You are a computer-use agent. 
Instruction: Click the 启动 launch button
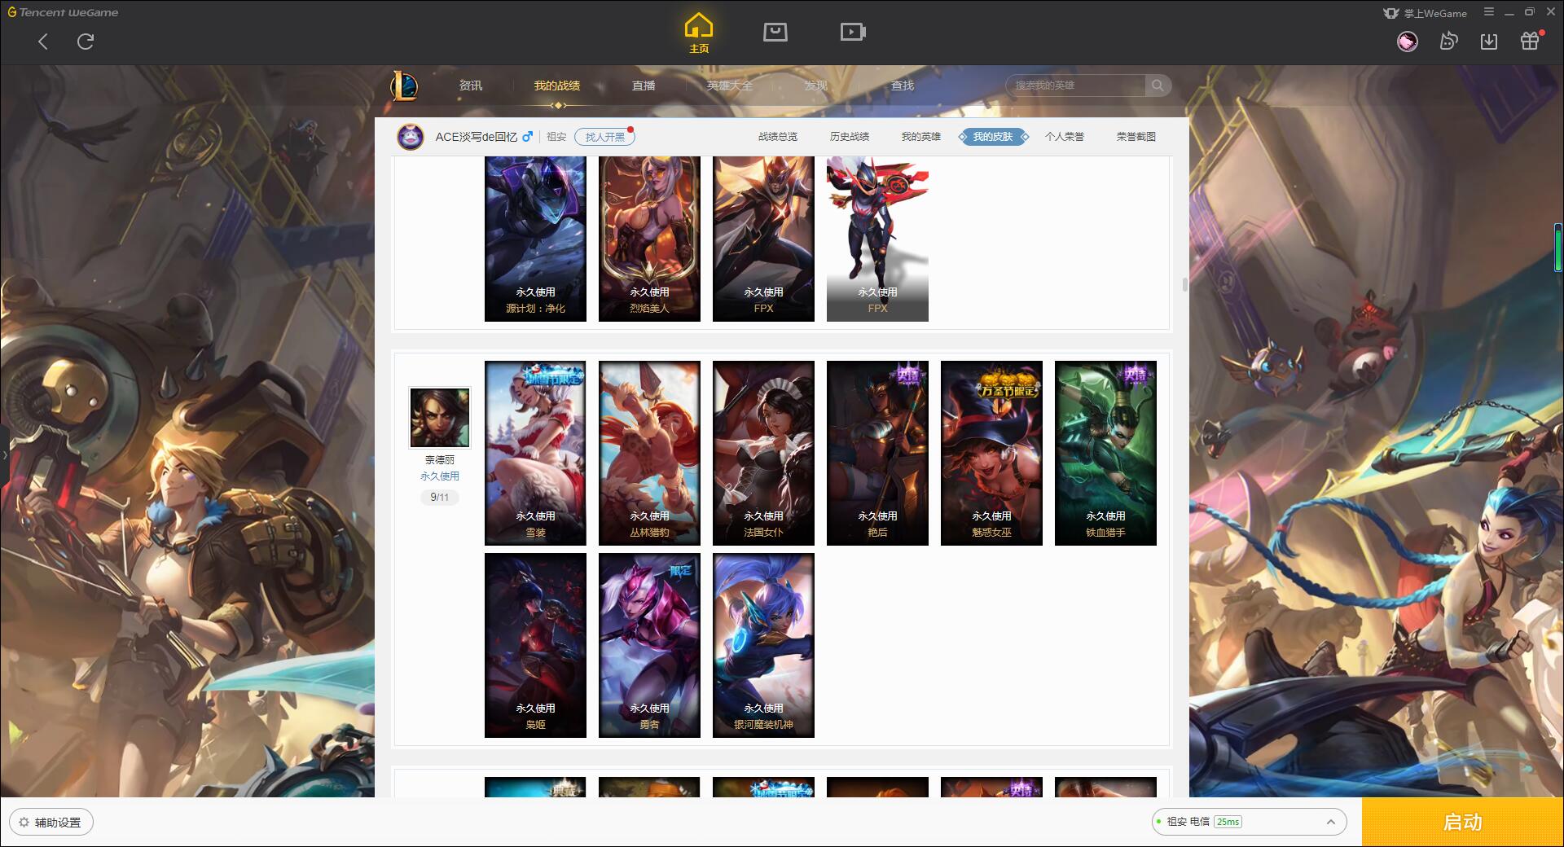[1462, 822]
